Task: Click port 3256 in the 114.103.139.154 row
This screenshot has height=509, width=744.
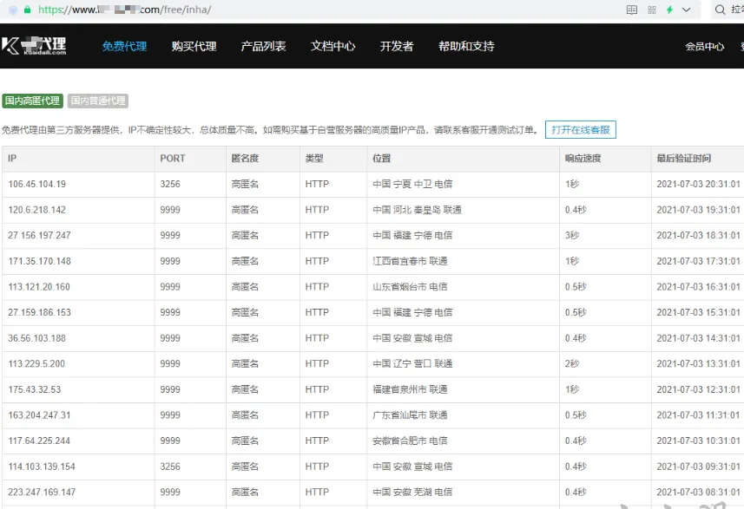Action: point(170,467)
